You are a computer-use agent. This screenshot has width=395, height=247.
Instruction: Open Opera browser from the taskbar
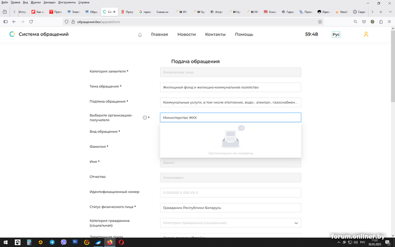(x=121, y=242)
